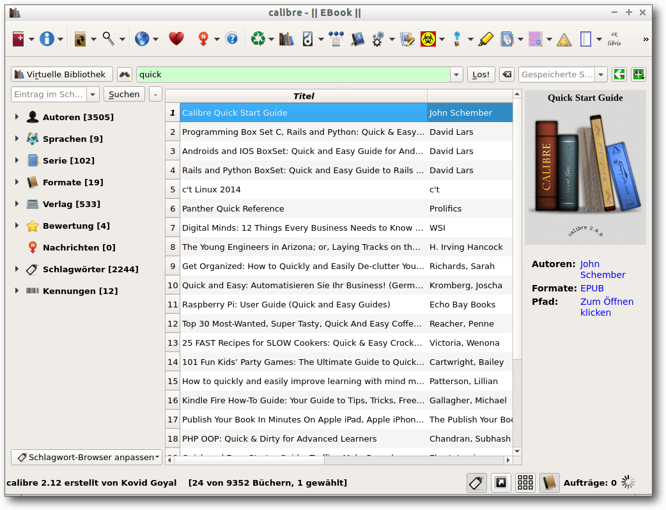
Task: Toggle the tag browser panel button
Action: (477, 483)
